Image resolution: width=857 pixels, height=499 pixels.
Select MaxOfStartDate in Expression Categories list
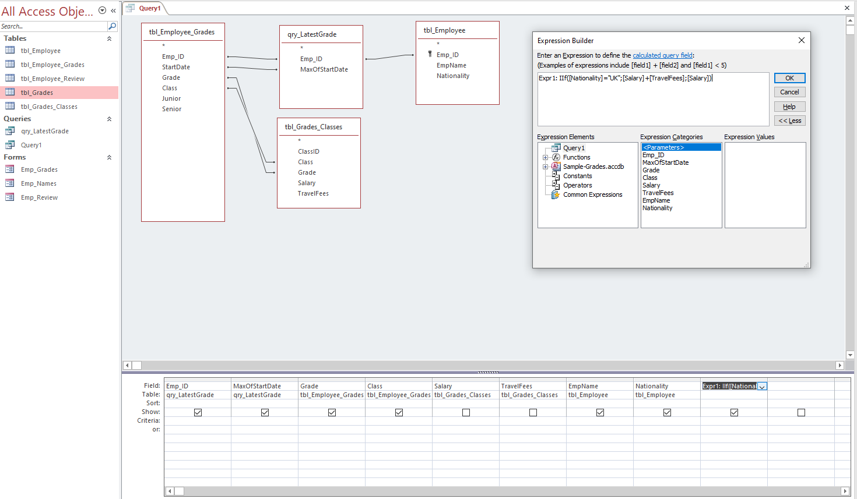tap(665, 162)
